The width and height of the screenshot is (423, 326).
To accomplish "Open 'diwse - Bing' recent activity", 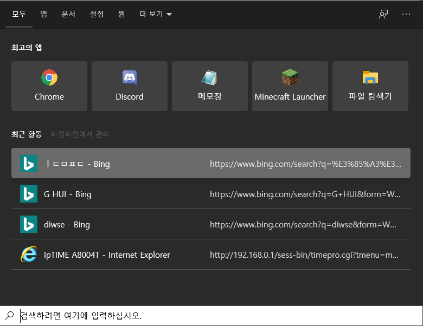I will [211, 224].
